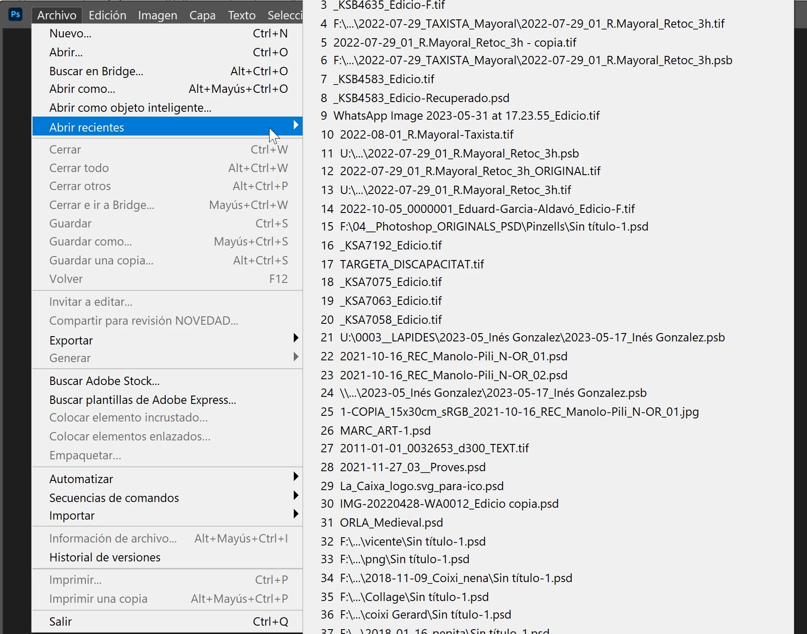The image size is (807, 634).
Task: Choose Abrir como objeto inteligente...
Action: 168,108
